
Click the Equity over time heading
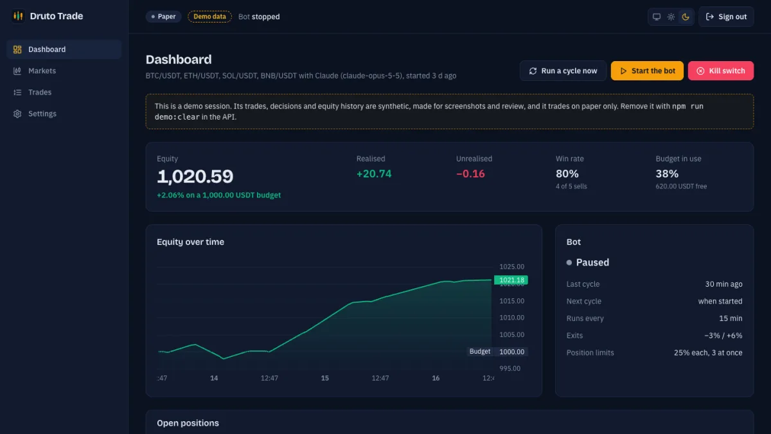point(190,242)
